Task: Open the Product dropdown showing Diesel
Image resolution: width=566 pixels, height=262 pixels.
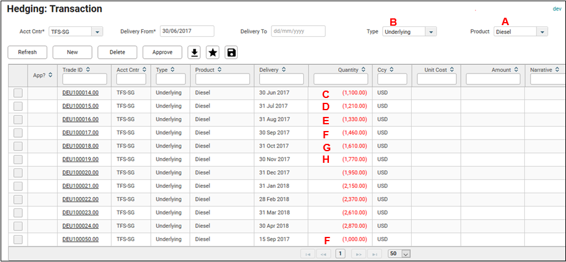Action: point(541,32)
